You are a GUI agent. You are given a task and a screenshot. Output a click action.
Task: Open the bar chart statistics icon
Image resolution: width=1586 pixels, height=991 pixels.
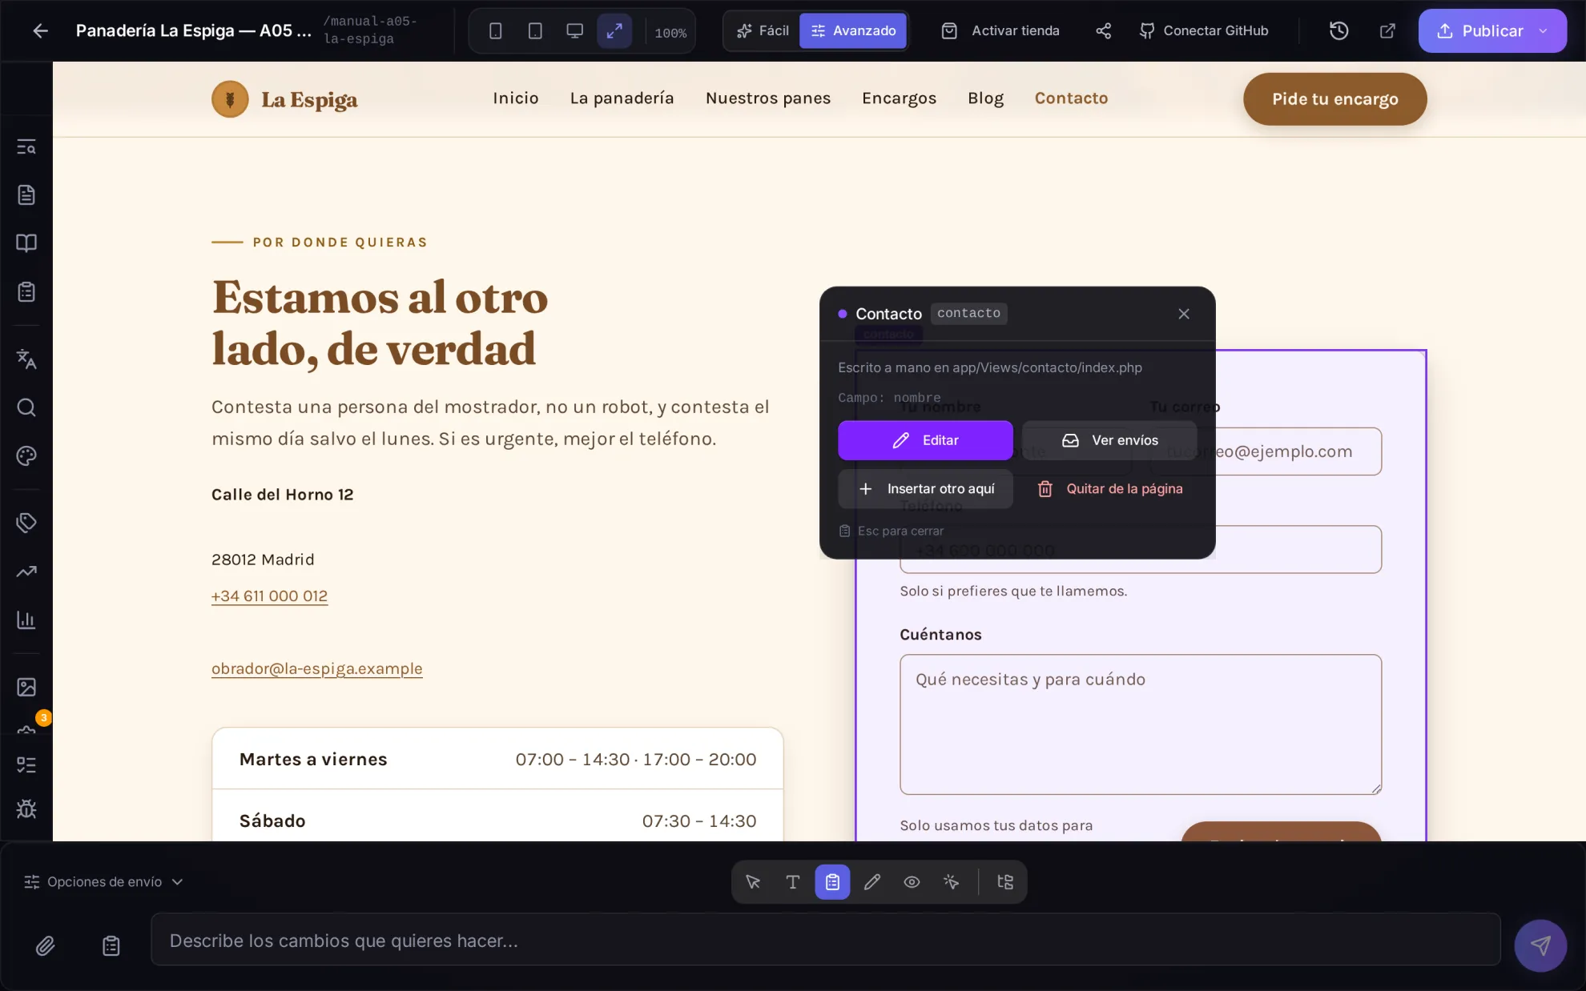coord(26,620)
